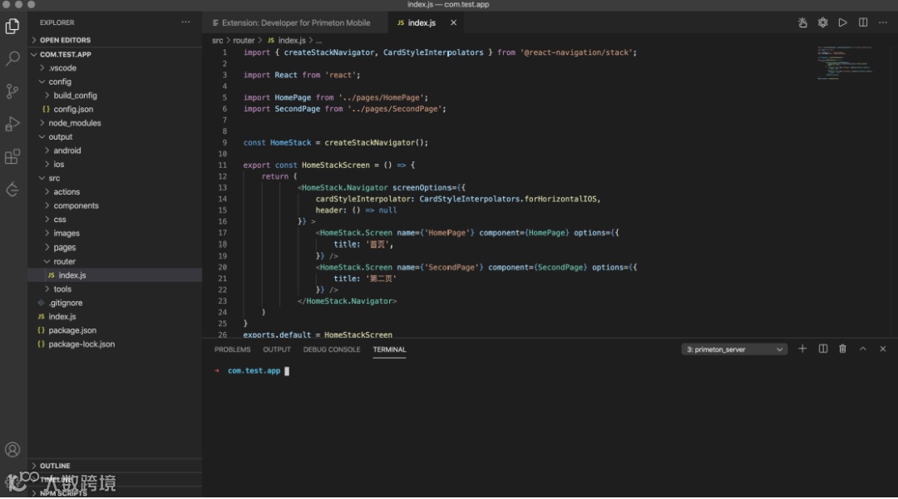Split the editor to the right
The height and width of the screenshot is (499, 898).
point(863,23)
